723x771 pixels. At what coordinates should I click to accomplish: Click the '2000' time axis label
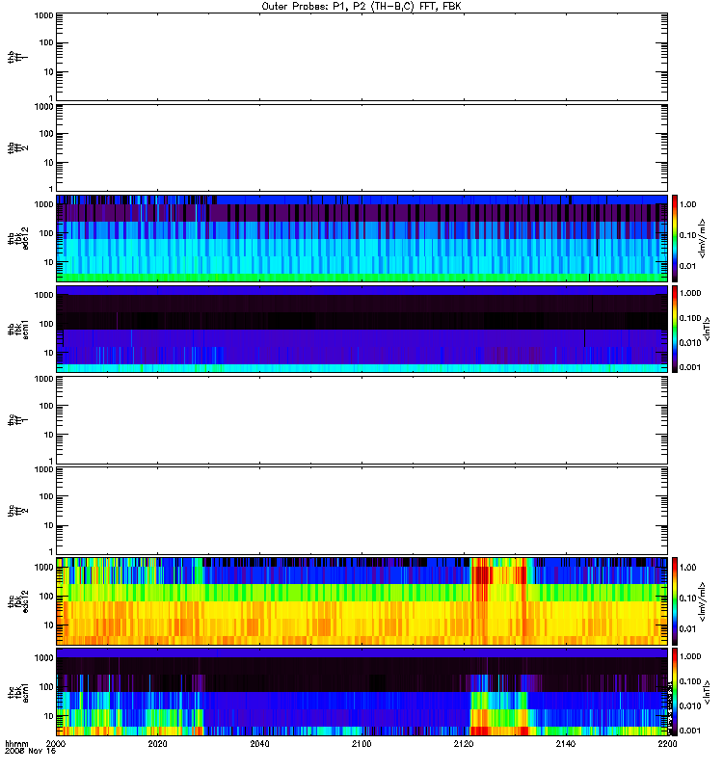[x=56, y=743]
